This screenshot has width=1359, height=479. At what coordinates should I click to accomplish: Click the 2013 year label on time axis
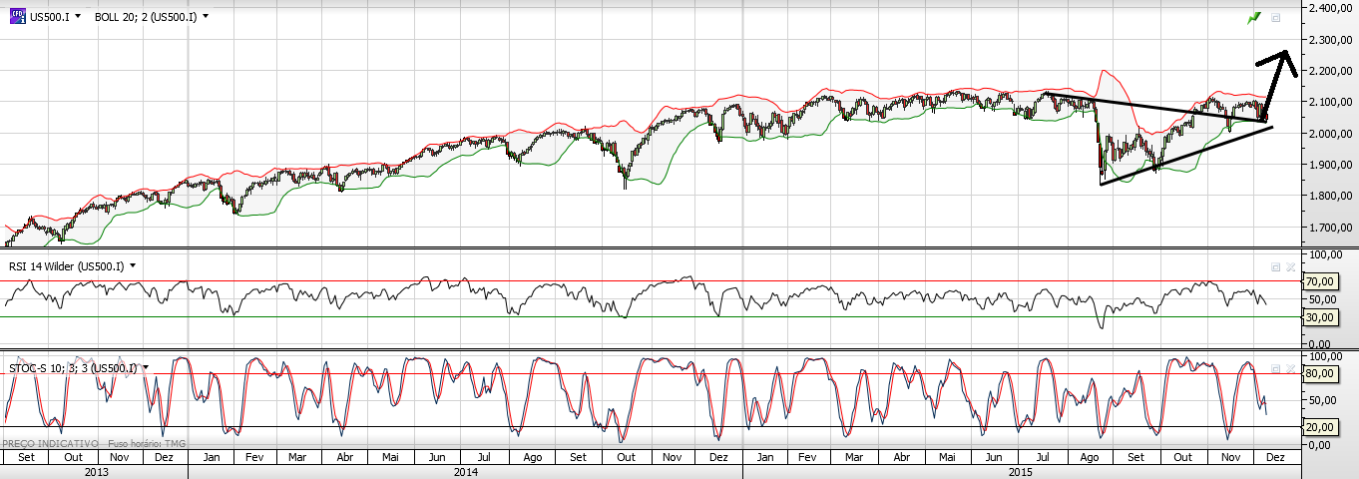[96, 471]
